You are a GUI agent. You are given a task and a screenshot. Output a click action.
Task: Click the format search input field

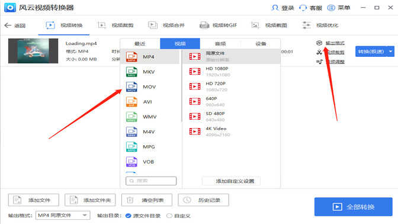[151, 181]
